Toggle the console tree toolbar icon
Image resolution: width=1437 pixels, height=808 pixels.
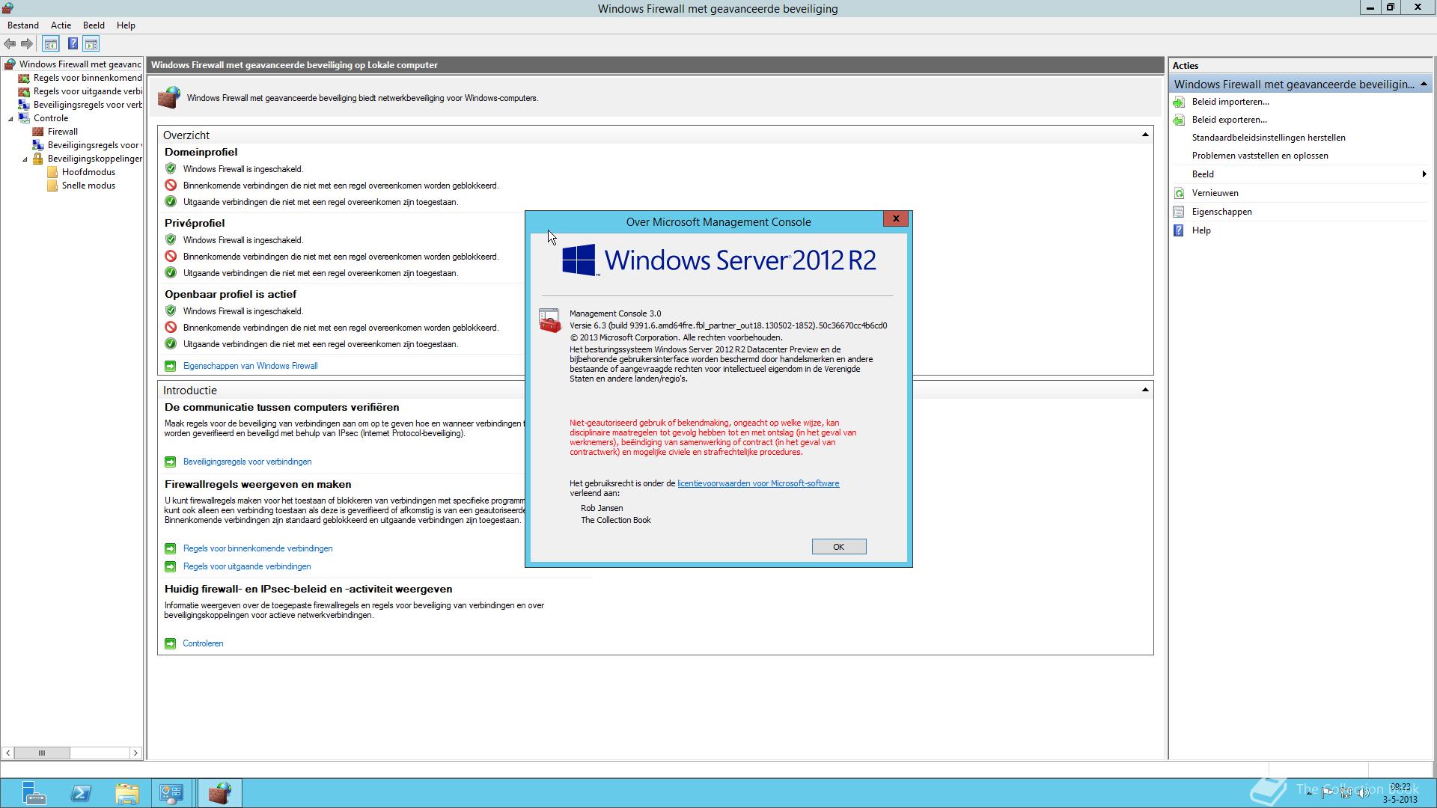click(x=50, y=44)
